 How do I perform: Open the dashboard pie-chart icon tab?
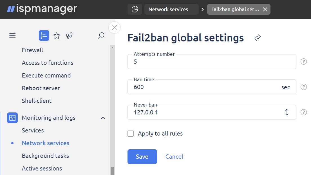tap(135, 9)
